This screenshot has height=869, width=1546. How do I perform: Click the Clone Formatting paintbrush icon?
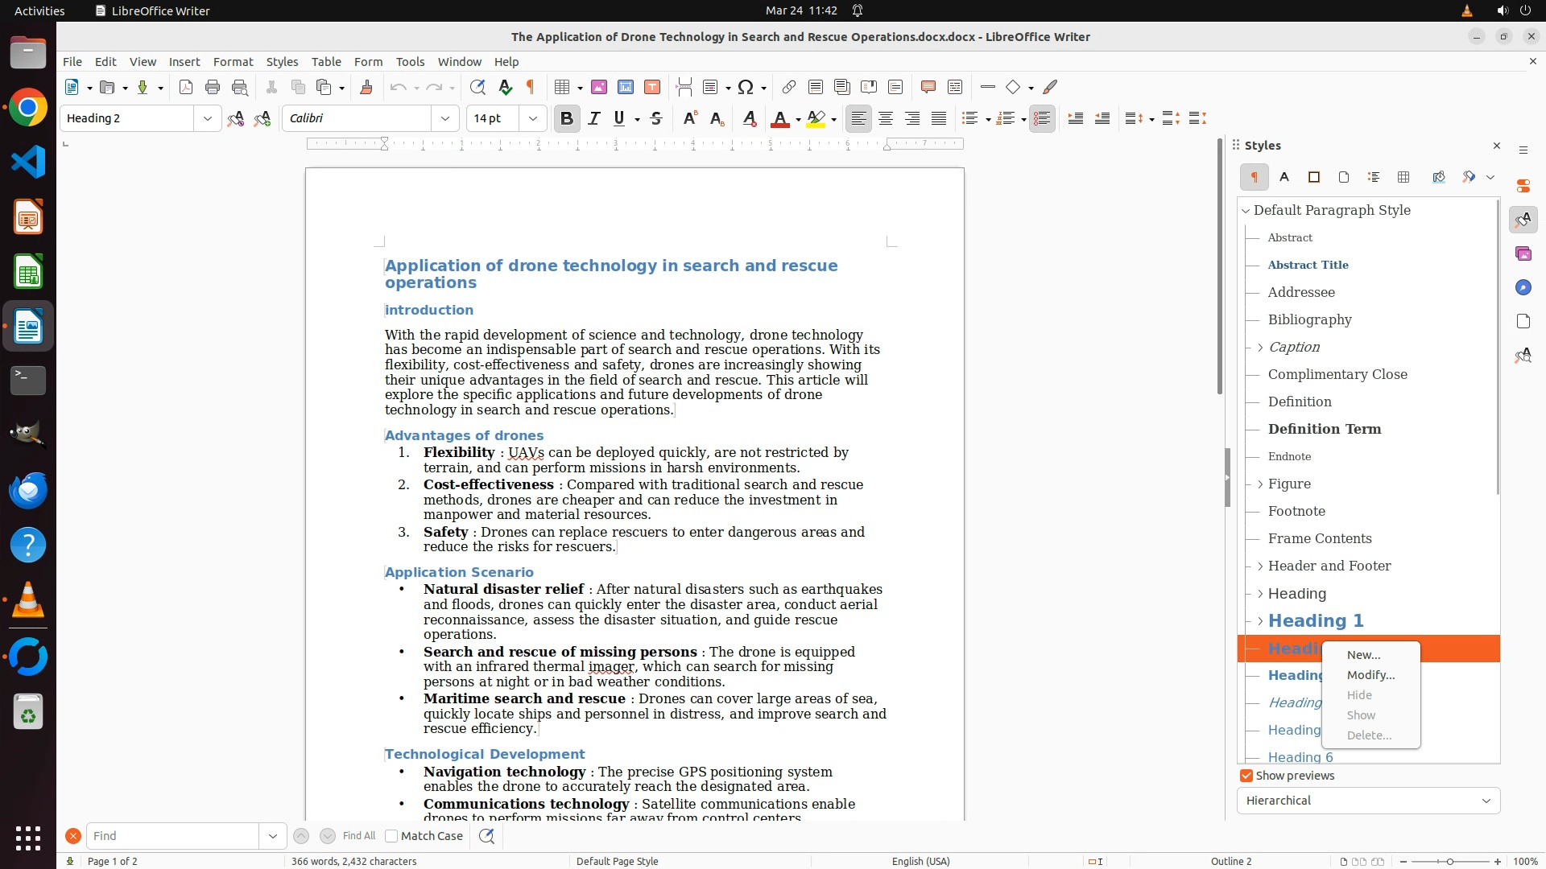pos(366,87)
